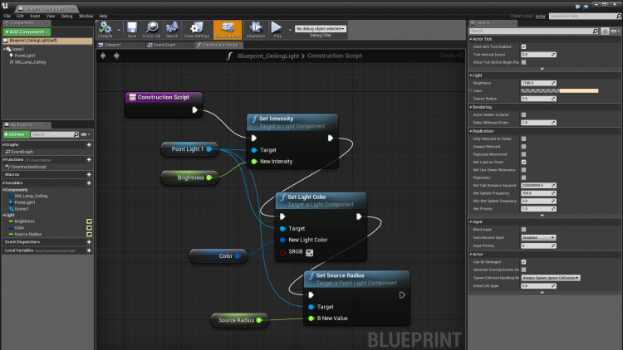Click Add New in My Blueprint
The image size is (623, 350).
point(17,134)
